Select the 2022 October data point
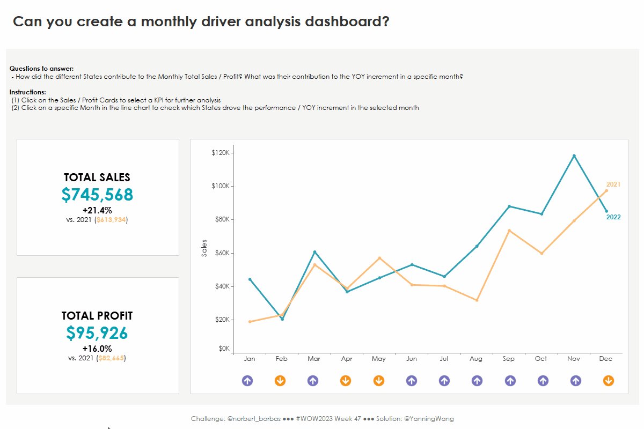The width and height of the screenshot is (644, 429). [x=541, y=214]
